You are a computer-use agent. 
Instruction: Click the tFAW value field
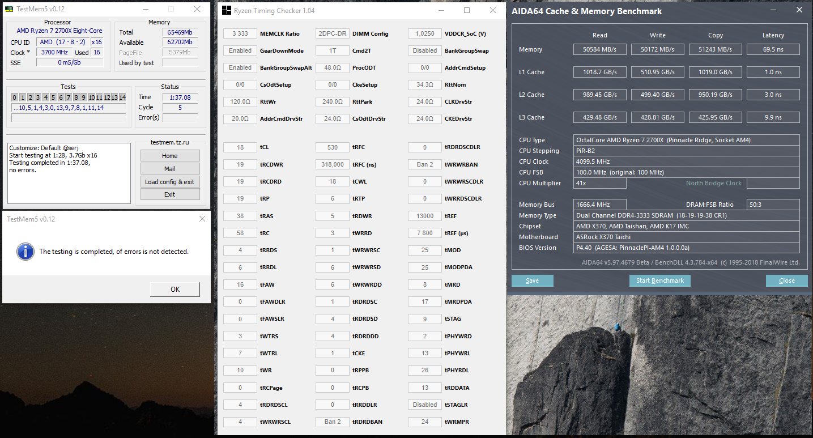point(240,284)
